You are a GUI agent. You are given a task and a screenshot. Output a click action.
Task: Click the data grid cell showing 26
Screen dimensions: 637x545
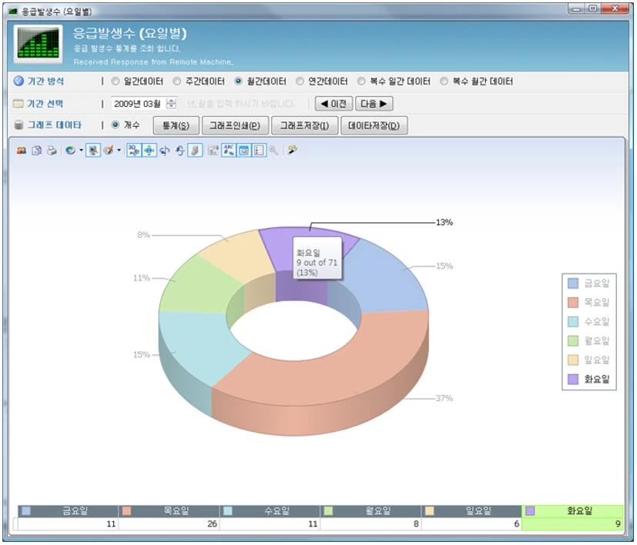point(169,524)
